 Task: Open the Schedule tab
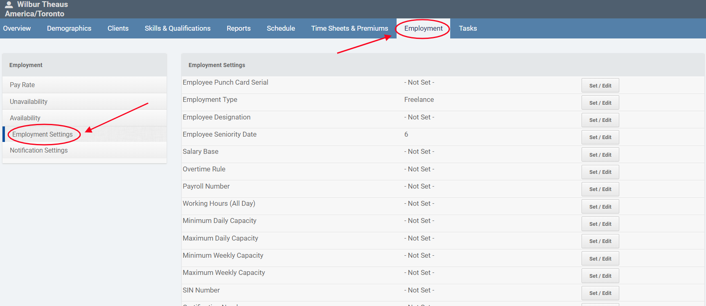coord(281,28)
